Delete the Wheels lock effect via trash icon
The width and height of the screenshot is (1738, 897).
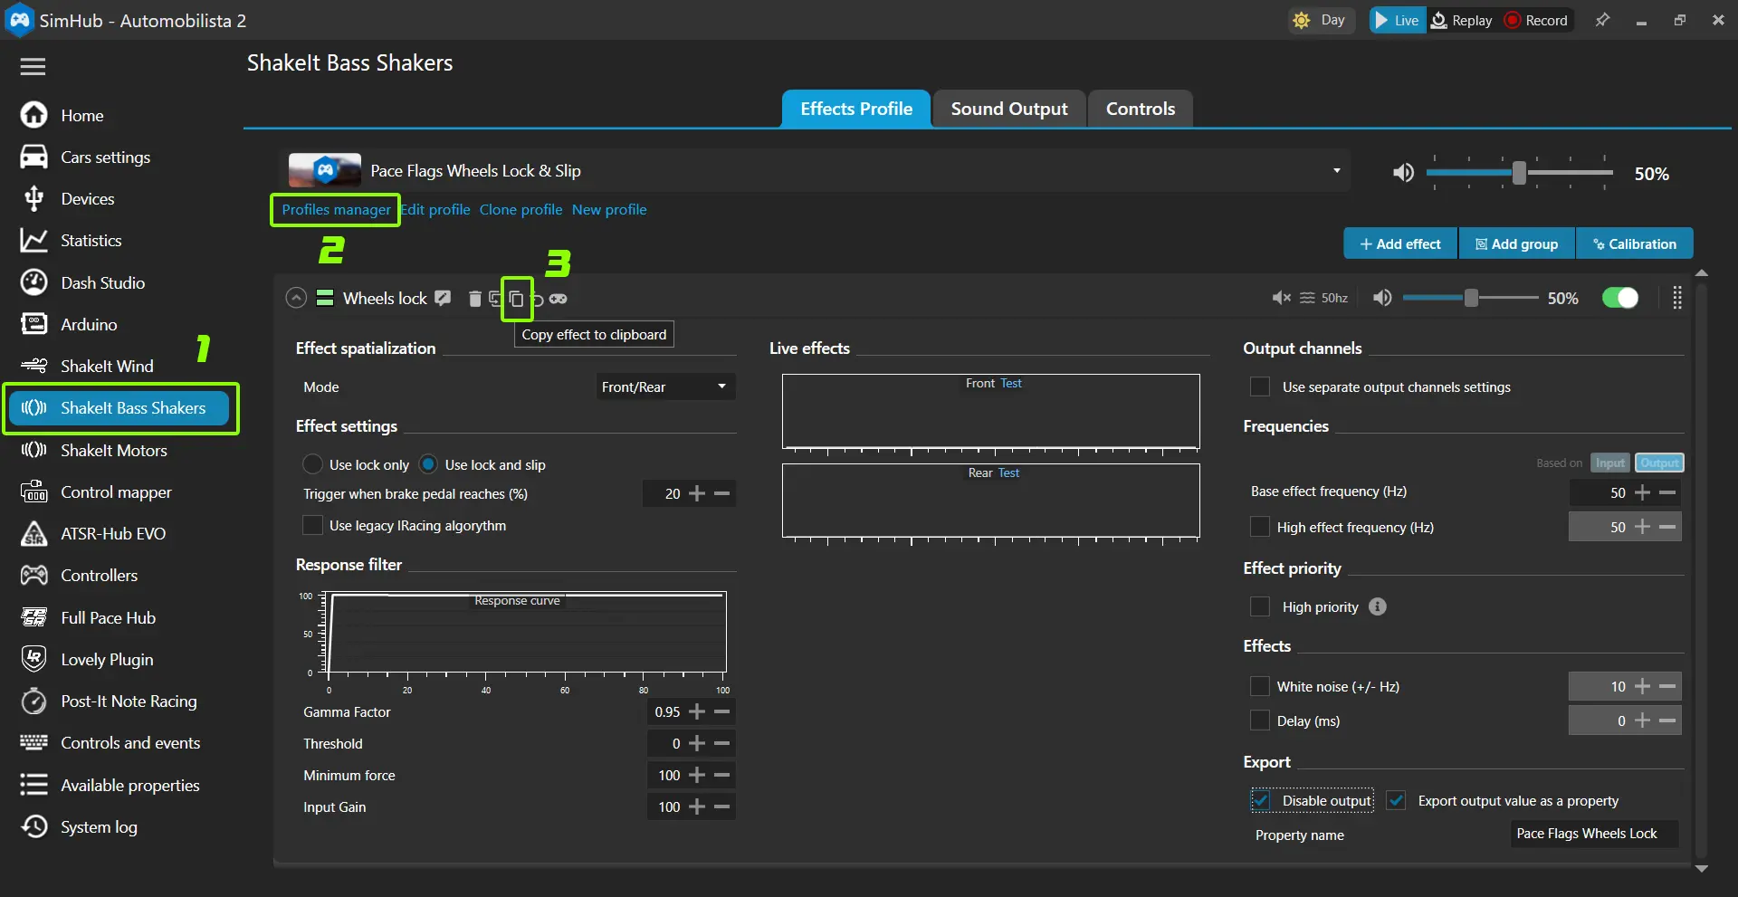point(474,299)
